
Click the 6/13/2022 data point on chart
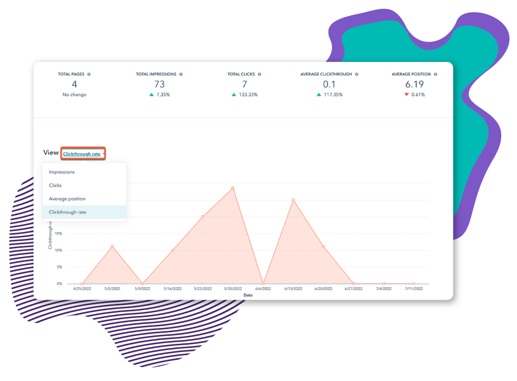pyautogui.click(x=293, y=200)
